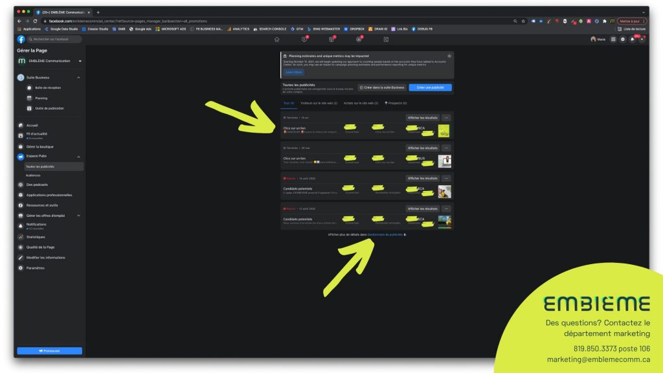Collapse the Suite Business section
This screenshot has width=663, height=373.
pyautogui.click(x=78, y=78)
